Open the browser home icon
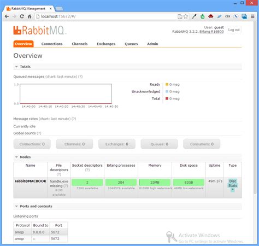 30,16
